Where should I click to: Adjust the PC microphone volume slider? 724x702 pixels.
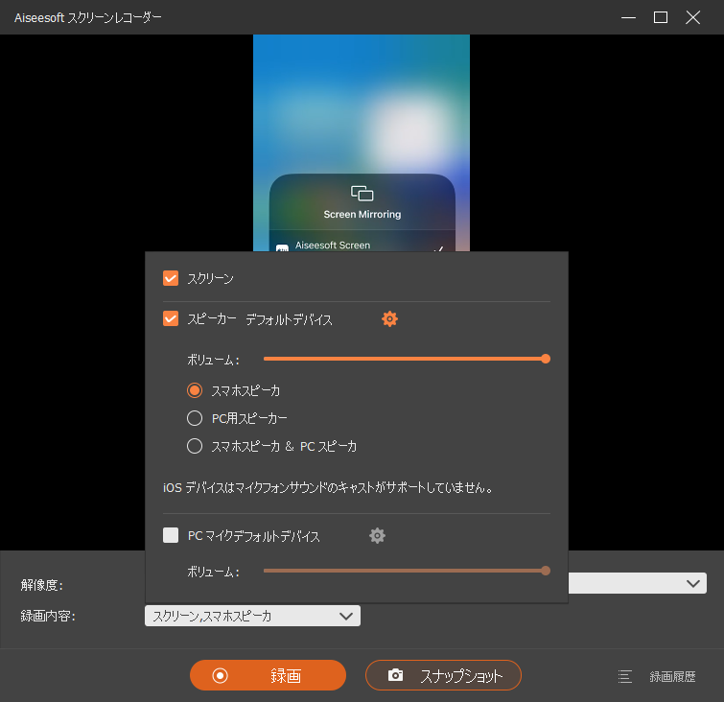click(x=407, y=571)
